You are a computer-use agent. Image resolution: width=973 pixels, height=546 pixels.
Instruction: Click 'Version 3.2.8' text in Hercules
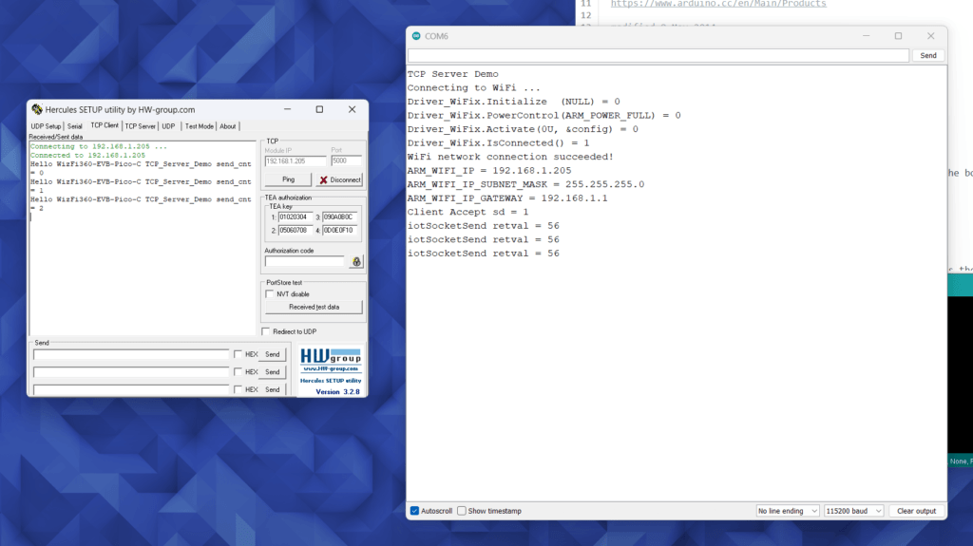(337, 391)
